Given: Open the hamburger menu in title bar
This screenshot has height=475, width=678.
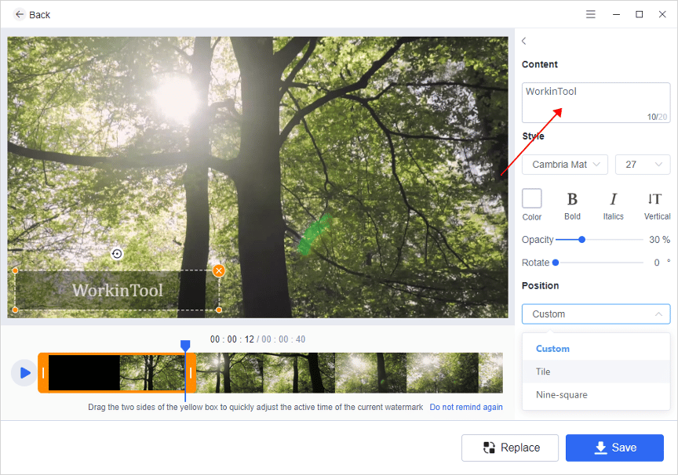Looking at the screenshot, I should point(591,14).
